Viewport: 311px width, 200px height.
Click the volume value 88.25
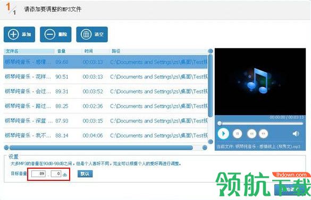click(x=62, y=106)
